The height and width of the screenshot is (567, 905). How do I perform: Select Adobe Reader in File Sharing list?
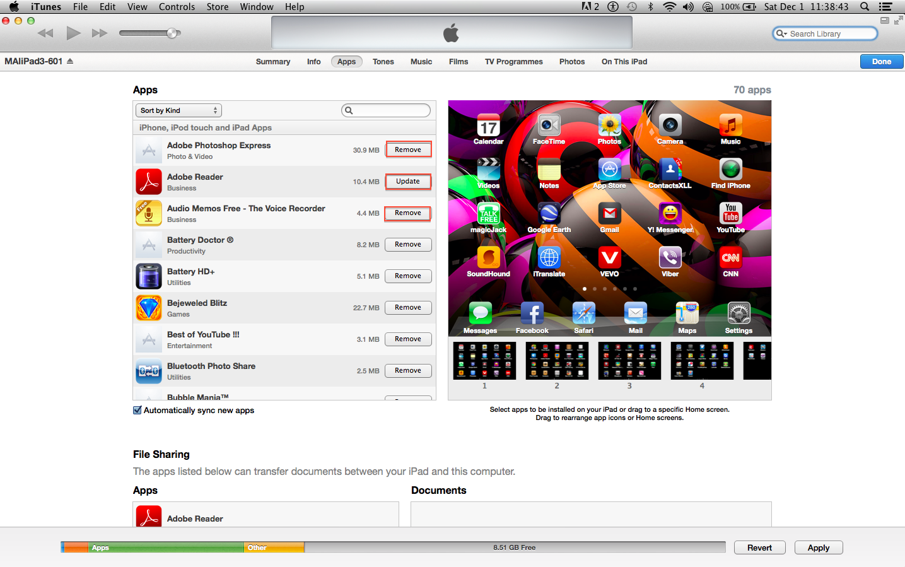pyautogui.click(x=266, y=516)
